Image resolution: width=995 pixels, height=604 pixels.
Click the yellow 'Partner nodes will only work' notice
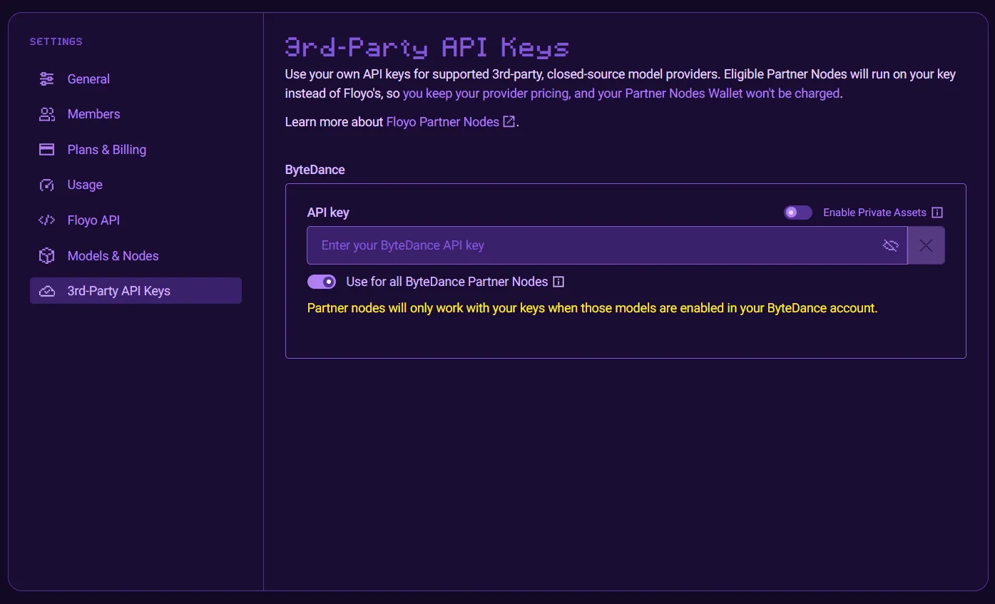(x=592, y=309)
